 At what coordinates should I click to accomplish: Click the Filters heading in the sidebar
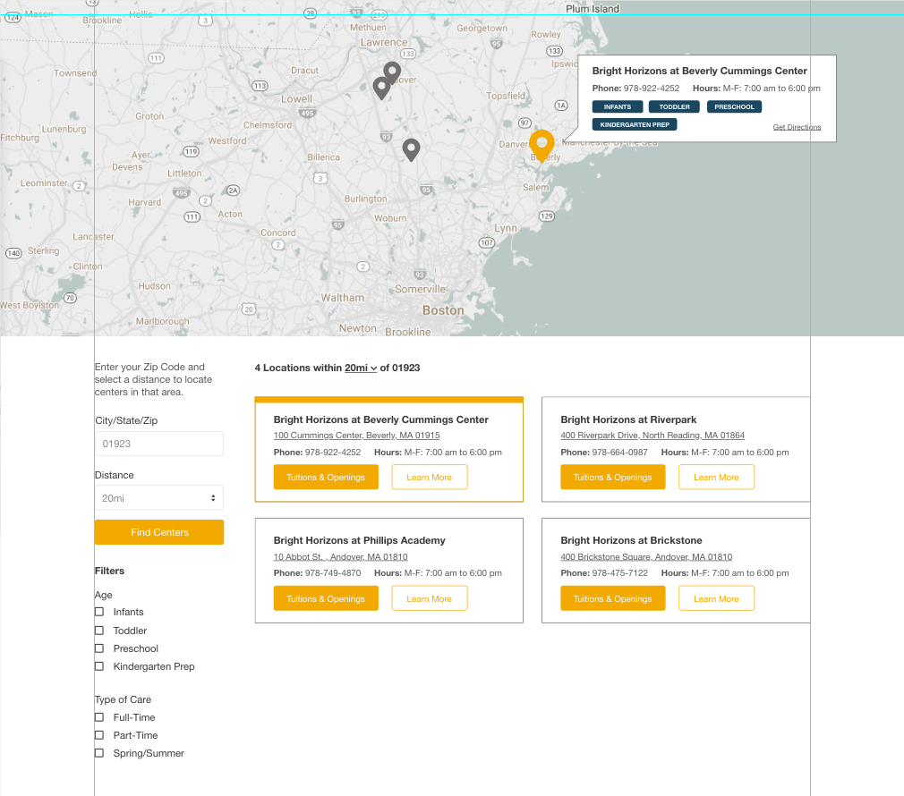pyautogui.click(x=109, y=571)
